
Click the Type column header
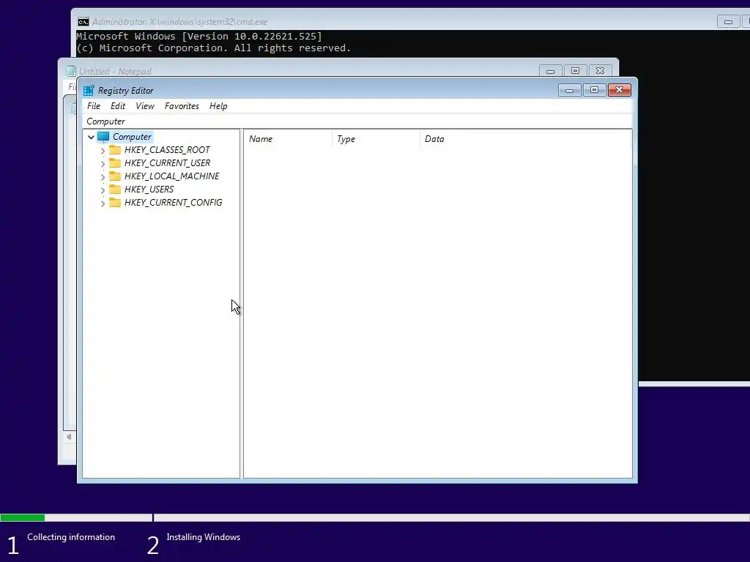point(376,139)
